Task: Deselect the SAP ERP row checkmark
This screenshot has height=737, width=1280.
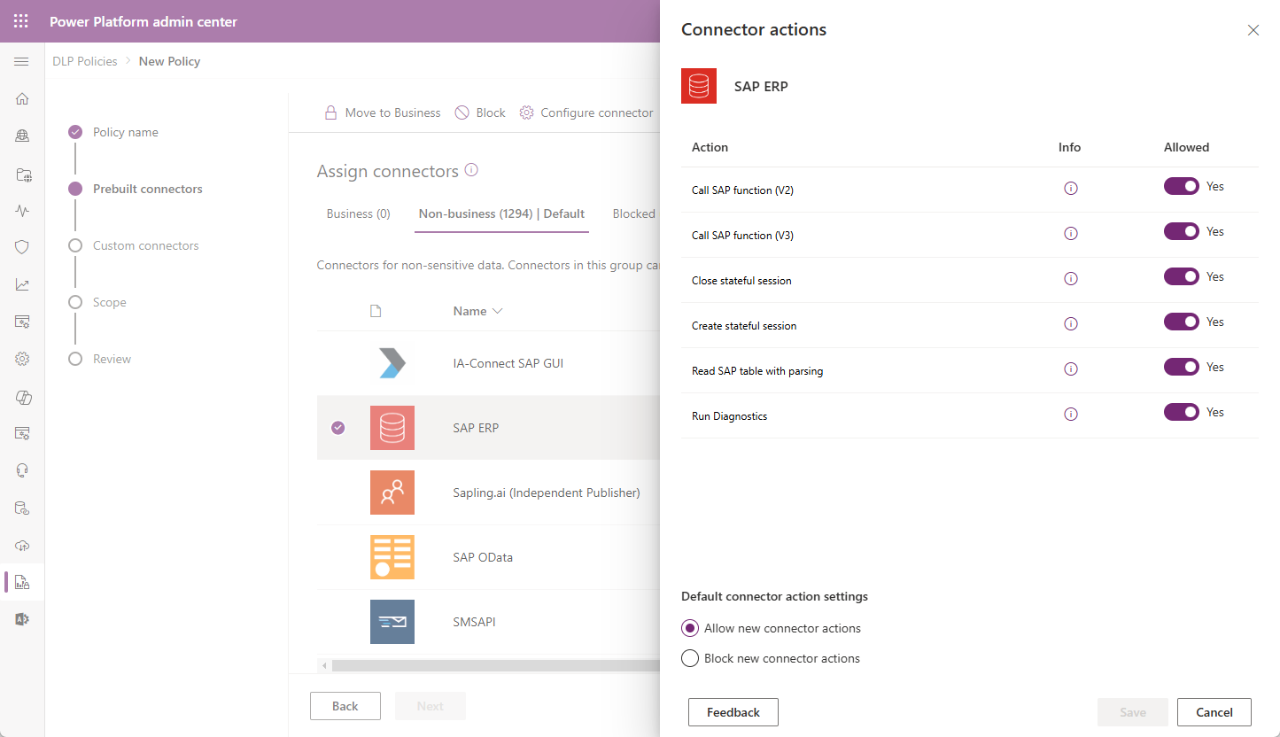Action: (x=338, y=428)
